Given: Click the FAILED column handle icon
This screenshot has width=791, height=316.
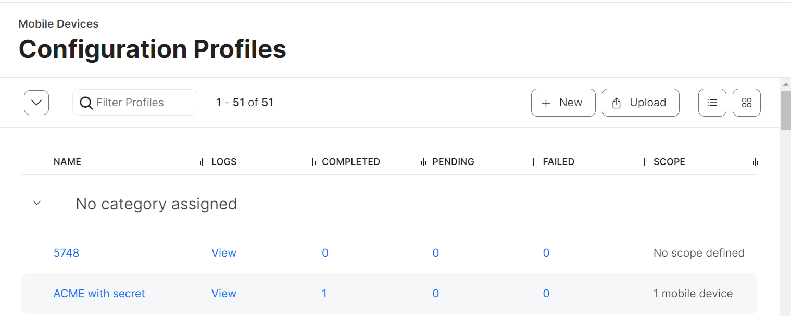Looking at the screenshot, I should point(534,162).
